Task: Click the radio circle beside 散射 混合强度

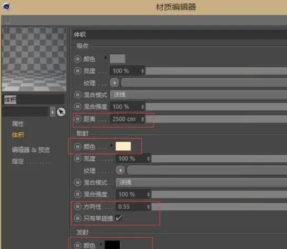Action: pyautogui.click(x=77, y=194)
